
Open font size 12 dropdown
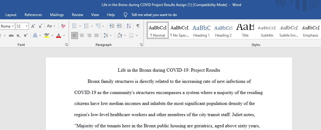click(27, 26)
